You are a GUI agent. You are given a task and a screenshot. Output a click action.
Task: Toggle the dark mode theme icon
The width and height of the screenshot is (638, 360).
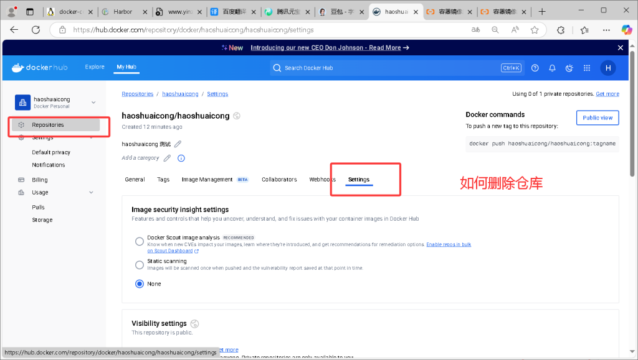coord(568,68)
